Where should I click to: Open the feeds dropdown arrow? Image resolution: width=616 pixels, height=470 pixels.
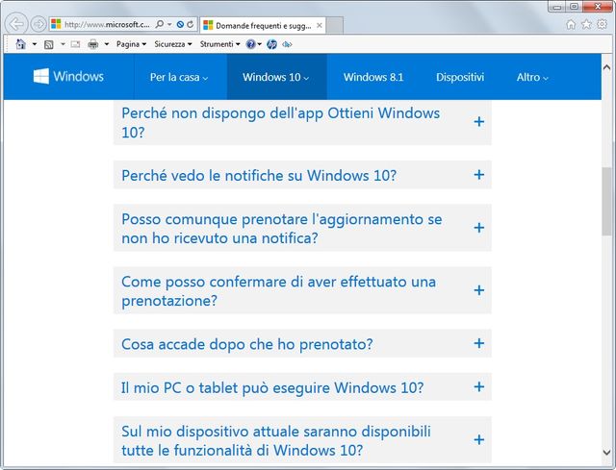(x=63, y=44)
